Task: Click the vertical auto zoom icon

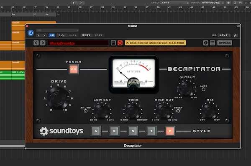Action: [x=235, y=3]
